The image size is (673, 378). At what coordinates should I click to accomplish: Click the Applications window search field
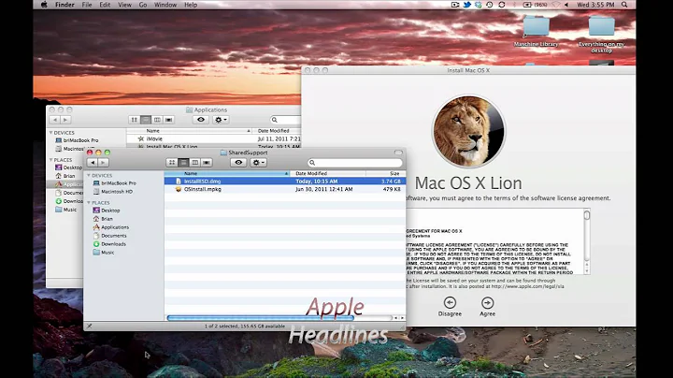285,120
